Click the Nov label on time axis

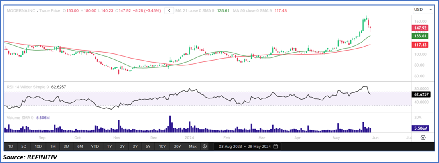(x=116, y=138)
